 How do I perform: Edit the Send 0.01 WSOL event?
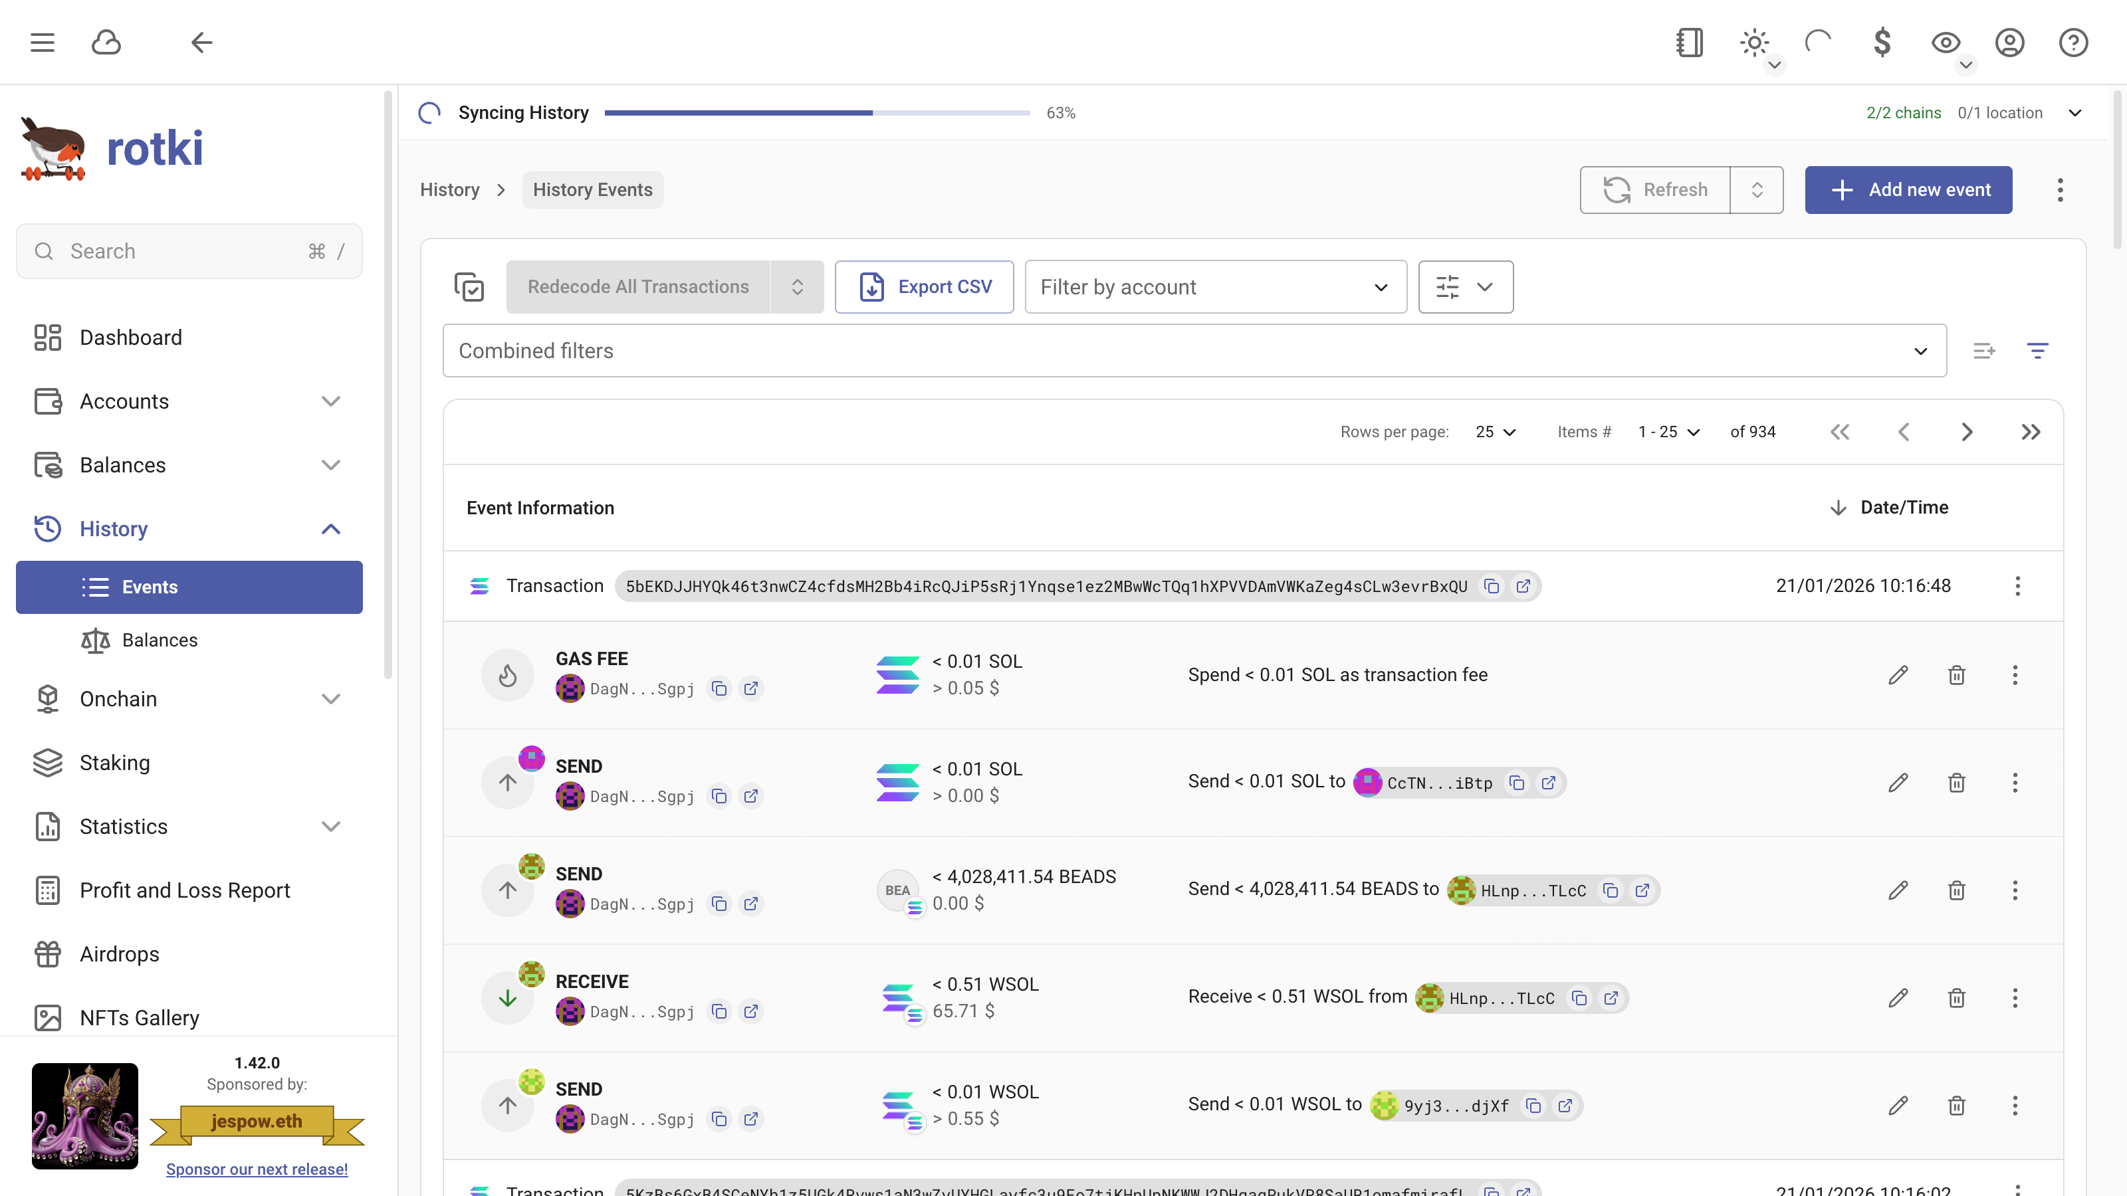point(1898,1105)
